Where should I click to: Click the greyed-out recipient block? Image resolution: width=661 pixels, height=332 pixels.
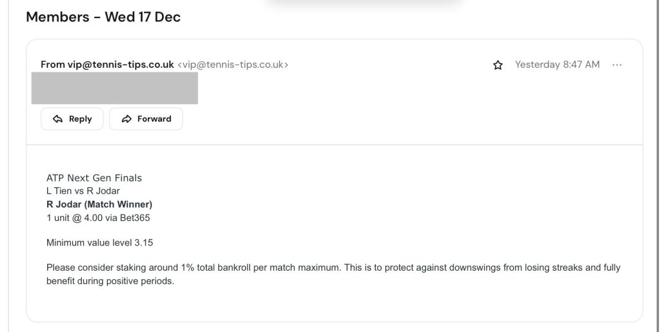click(x=115, y=88)
